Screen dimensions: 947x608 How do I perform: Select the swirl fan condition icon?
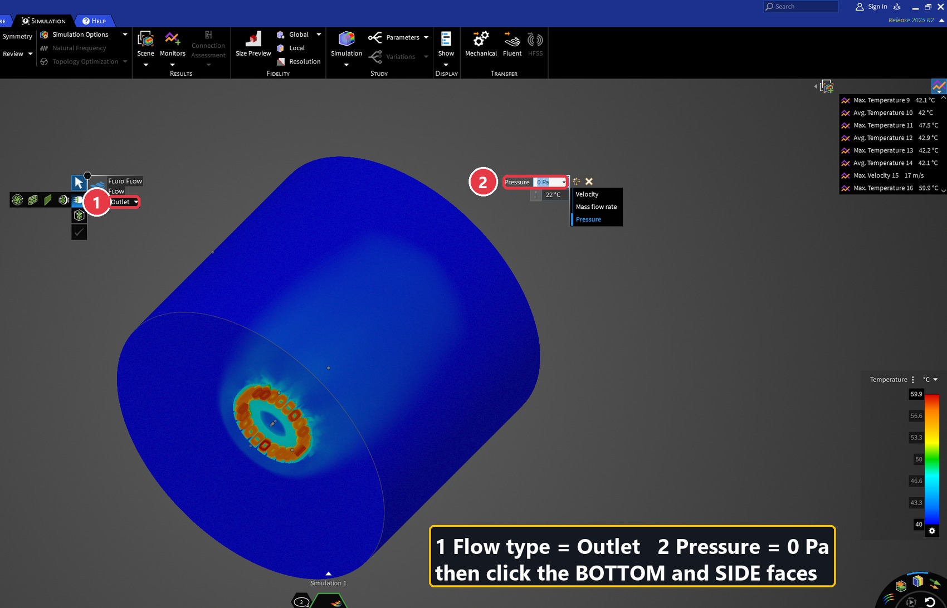point(17,200)
